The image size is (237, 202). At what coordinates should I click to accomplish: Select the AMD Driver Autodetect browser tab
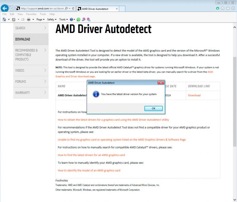98,9
